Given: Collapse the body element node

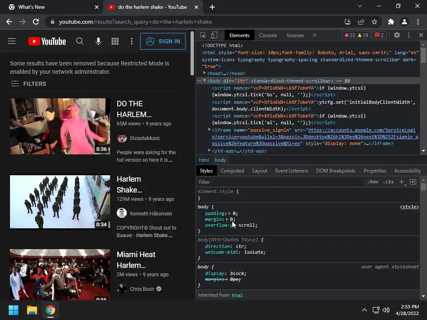Looking at the screenshot, I should pos(204,80).
